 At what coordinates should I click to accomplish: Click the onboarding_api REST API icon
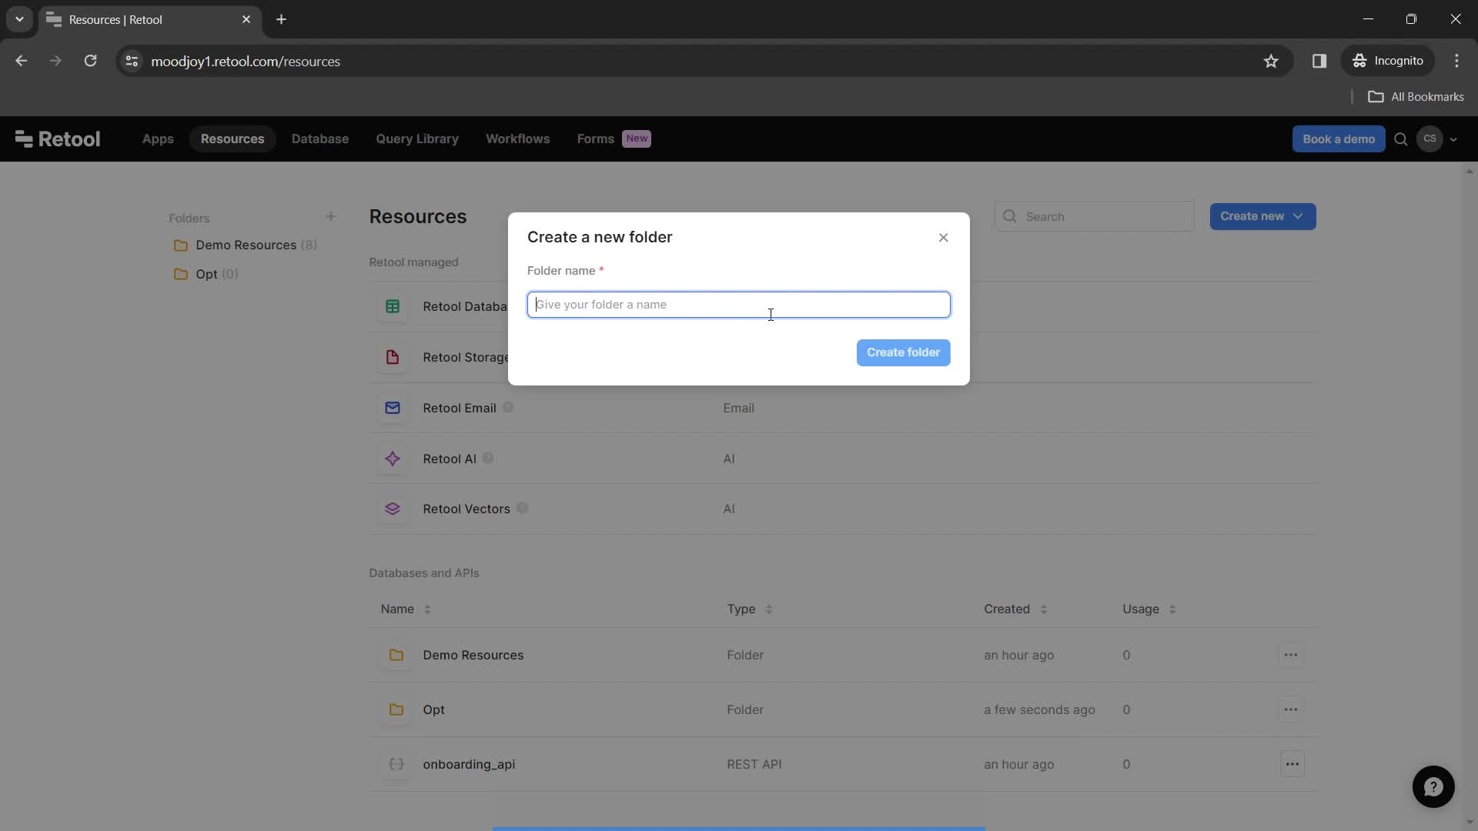(395, 763)
